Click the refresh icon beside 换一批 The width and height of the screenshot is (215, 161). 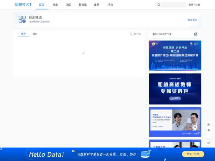point(131,34)
